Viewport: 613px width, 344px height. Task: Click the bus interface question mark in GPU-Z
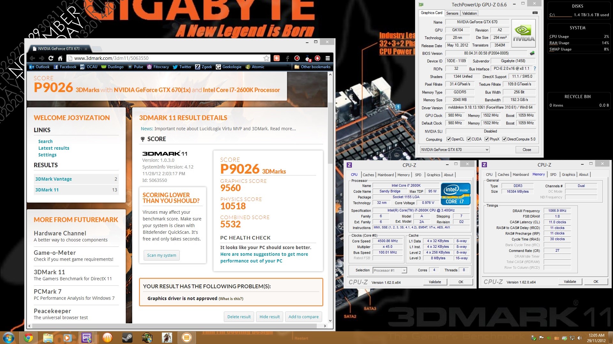[535, 68]
